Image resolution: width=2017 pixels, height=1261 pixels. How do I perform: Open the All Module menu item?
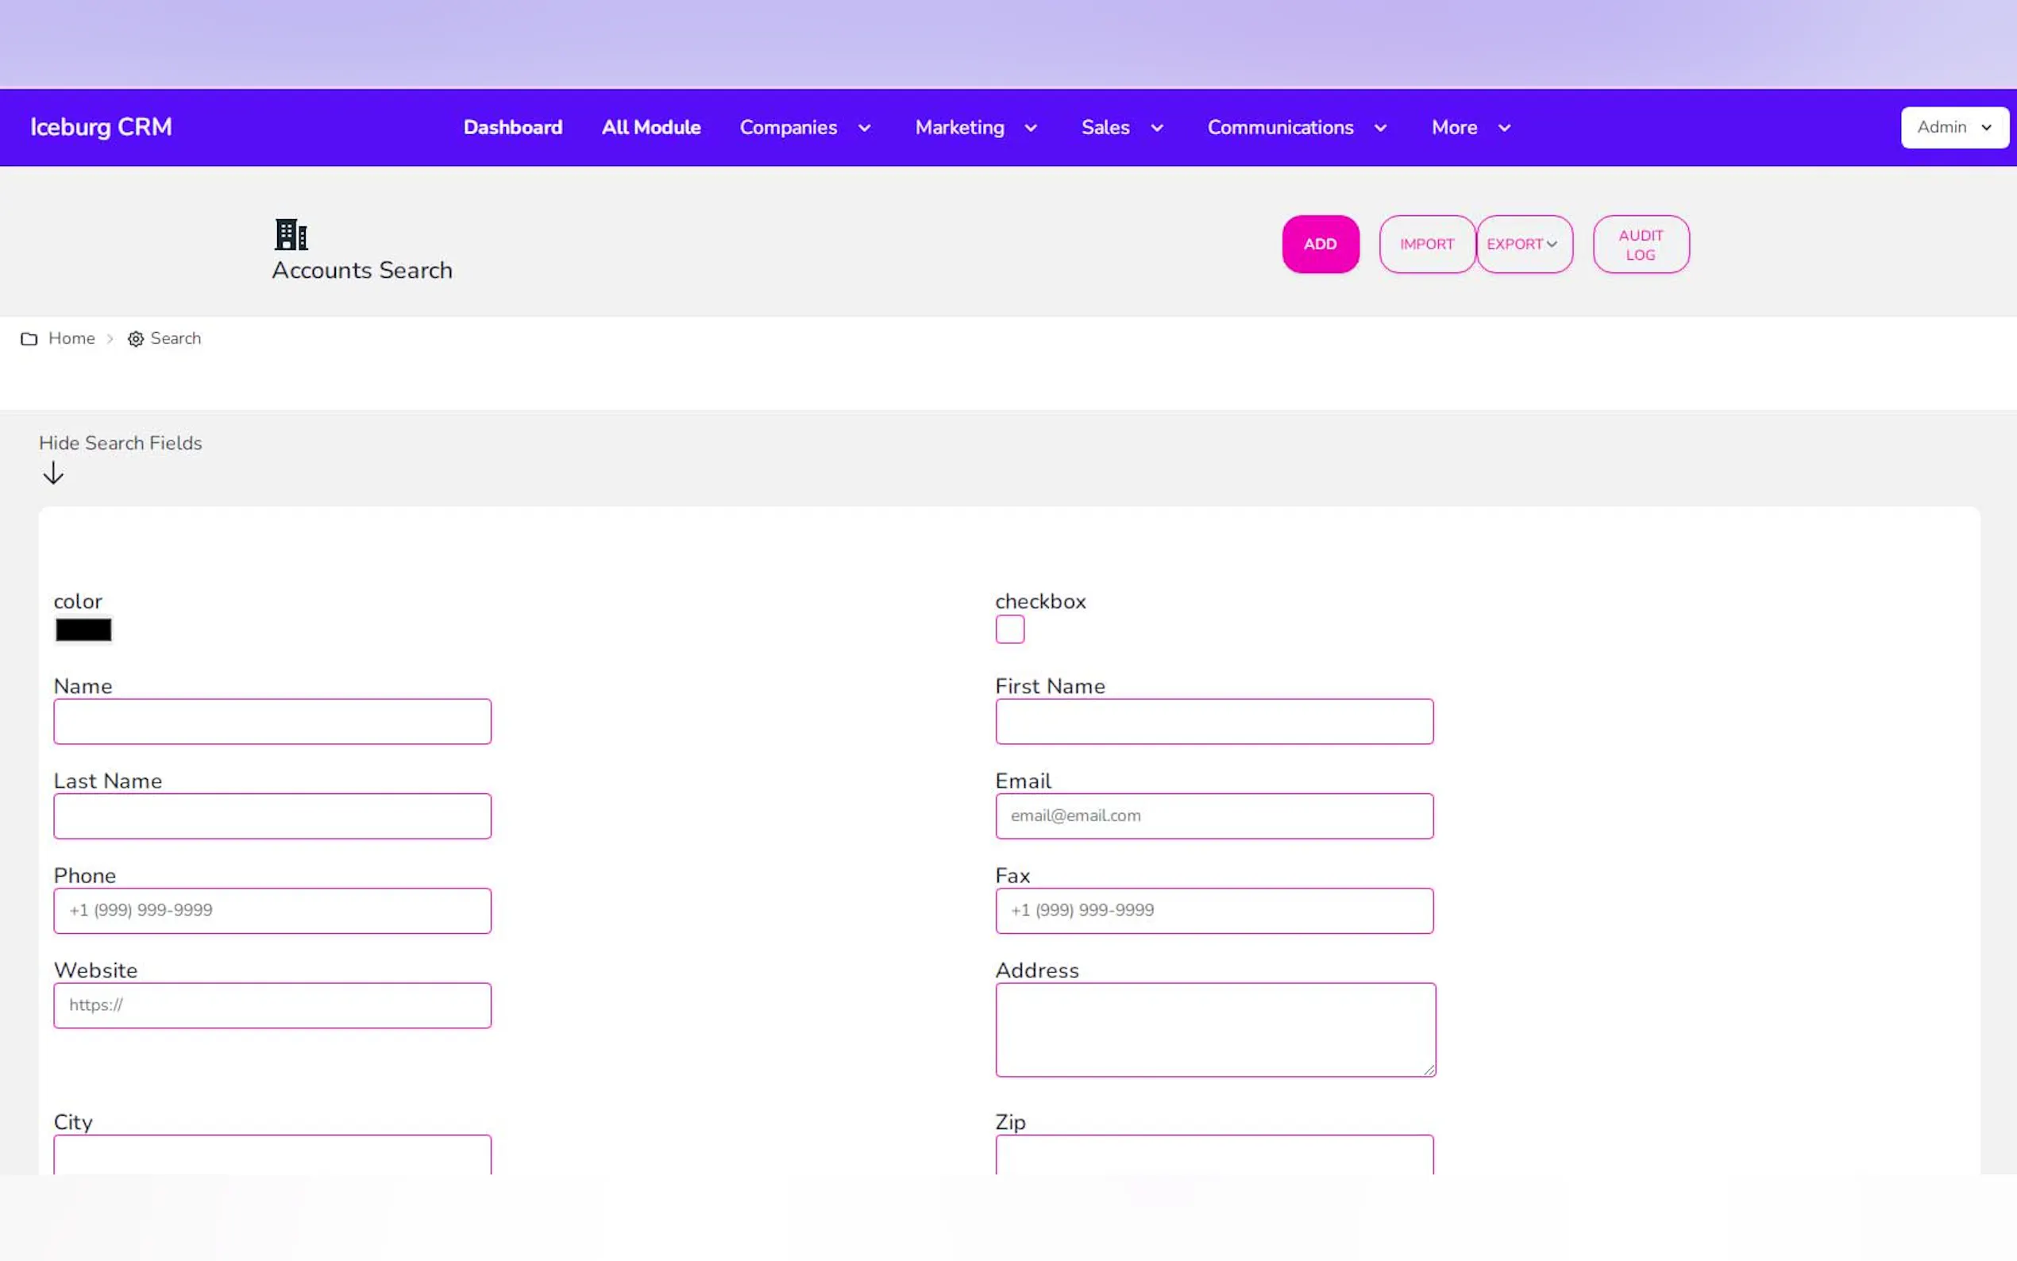click(650, 128)
